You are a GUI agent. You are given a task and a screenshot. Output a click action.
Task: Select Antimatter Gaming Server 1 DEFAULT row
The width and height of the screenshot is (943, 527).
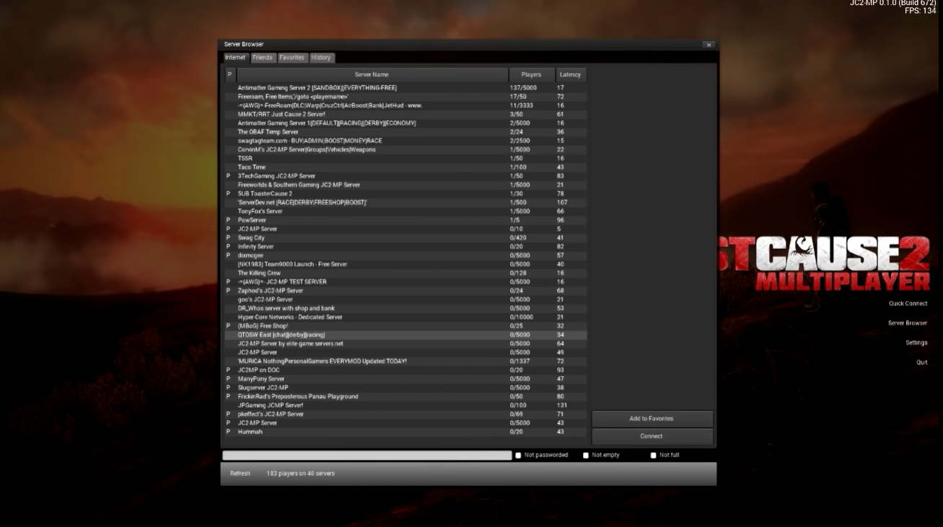405,123
